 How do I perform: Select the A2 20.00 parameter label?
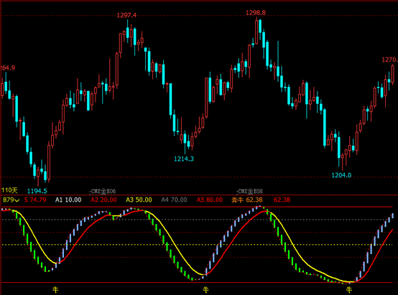coord(103,200)
